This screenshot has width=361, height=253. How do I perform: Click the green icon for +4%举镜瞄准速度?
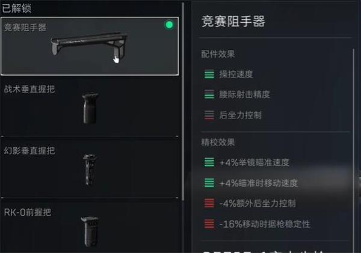[209, 162]
